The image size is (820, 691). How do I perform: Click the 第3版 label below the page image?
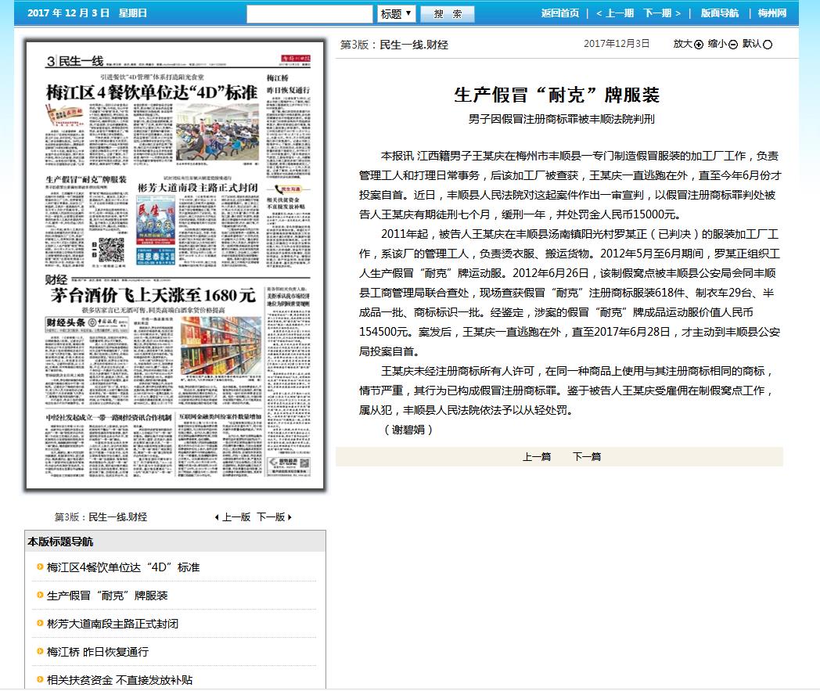tap(67, 517)
